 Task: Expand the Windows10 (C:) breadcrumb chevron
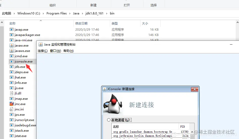click(x=43, y=13)
